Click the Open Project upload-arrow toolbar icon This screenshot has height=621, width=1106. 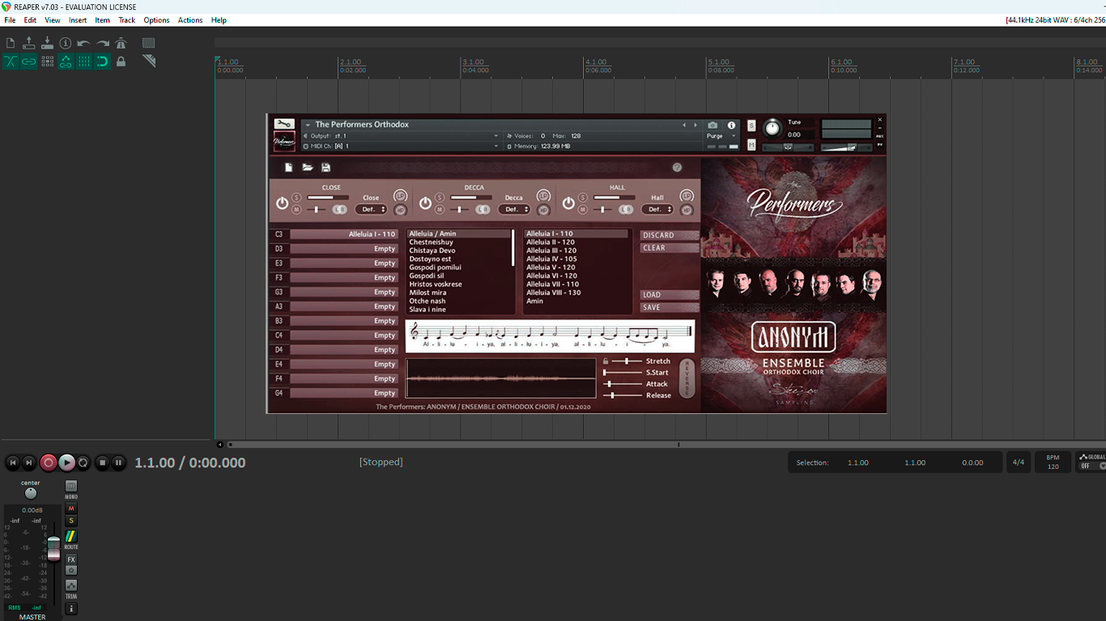click(x=29, y=43)
